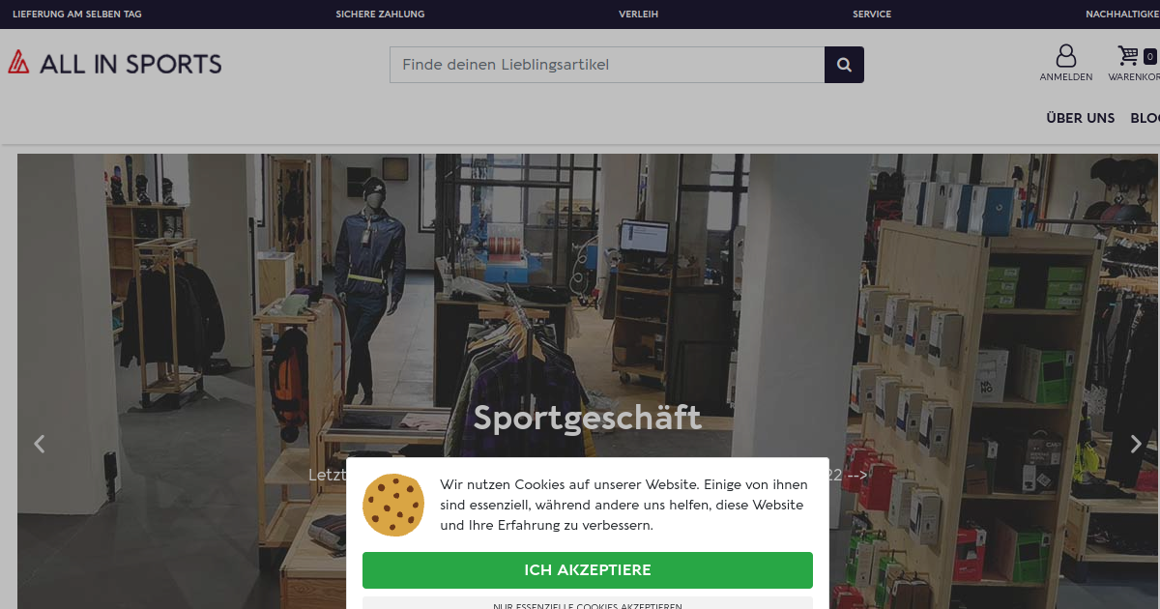
Task: Click the Sportgeschäft slide heading
Action: [x=587, y=418]
